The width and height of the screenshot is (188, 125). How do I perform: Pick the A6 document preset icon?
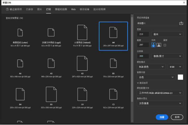[20, 63]
